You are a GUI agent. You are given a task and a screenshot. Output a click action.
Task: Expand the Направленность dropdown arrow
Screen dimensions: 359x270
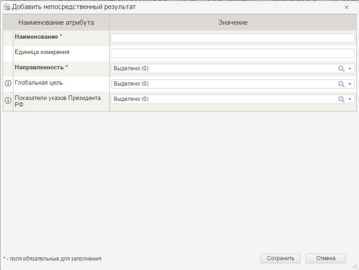coord(350,68)
